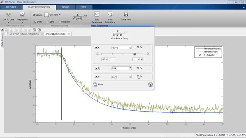Click the double left arrow to shift K range
Image resolution: width=246 pixels, height=138 pixels.
(x=98, y=54)
